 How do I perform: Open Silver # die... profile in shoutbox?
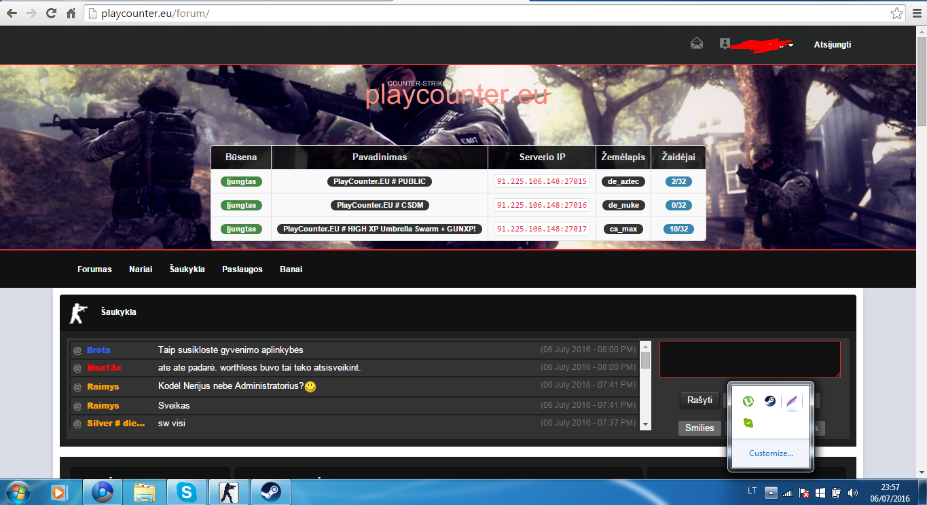click(116, 424)
